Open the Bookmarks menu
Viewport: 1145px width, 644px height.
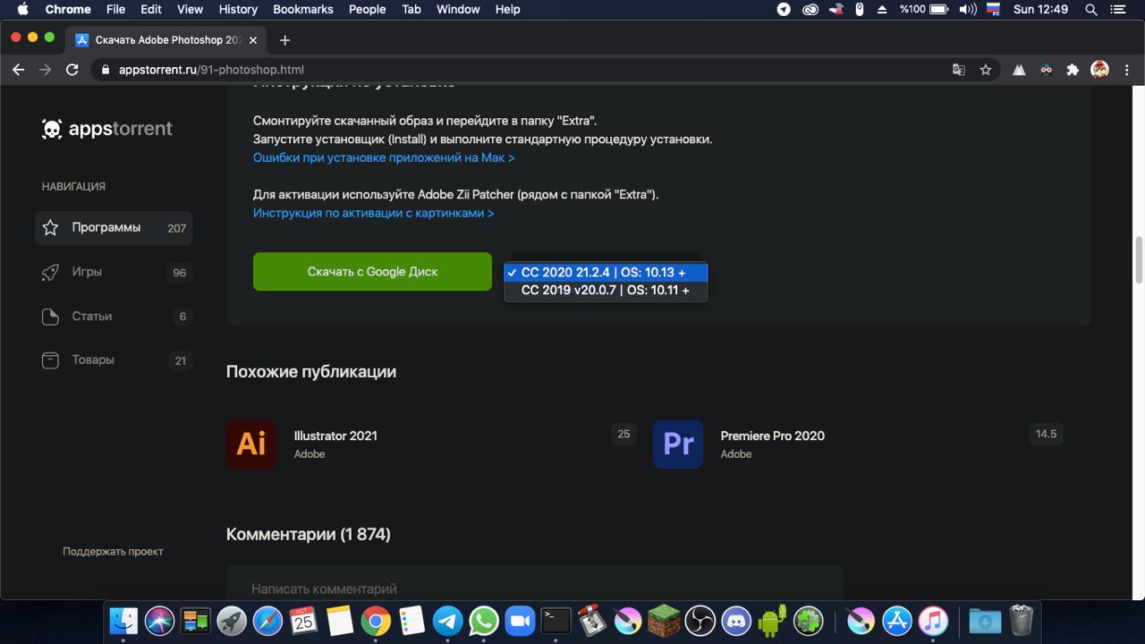tap(303, 10)
